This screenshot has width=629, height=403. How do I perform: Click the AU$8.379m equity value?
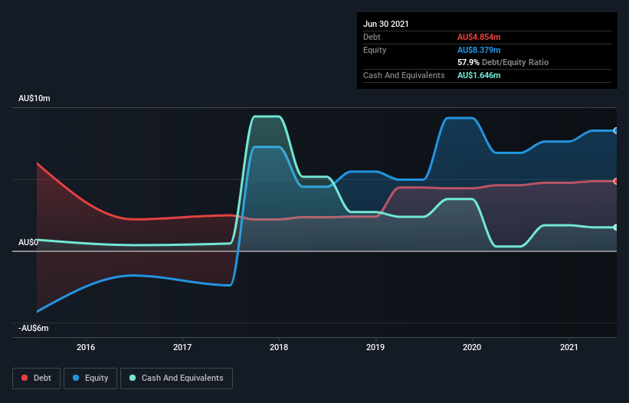tap(479, 50)
